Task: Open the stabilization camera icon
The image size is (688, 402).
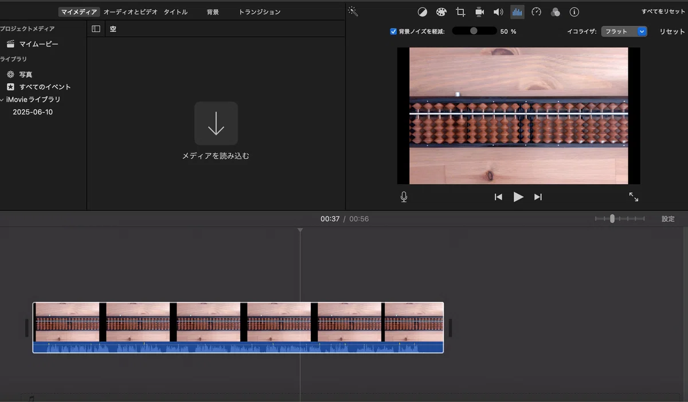Action: (x=479, y=12)
